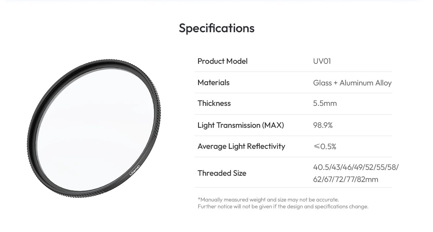
Task: Select the Average Light Reflectivity label
Action: point(241,146)
